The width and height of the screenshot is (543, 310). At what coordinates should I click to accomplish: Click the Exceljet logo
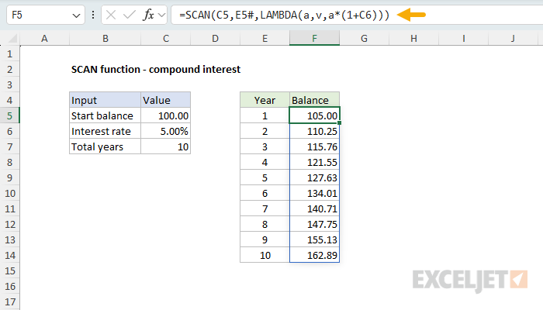pos(470,279)
